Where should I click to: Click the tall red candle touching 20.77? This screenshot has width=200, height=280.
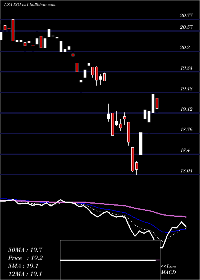(x=13, y=30)
